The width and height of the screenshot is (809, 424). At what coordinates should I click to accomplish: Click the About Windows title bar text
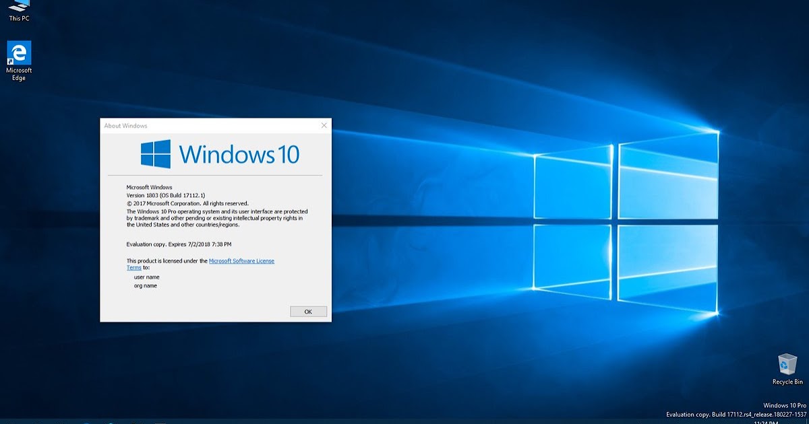tap(125, 126)
